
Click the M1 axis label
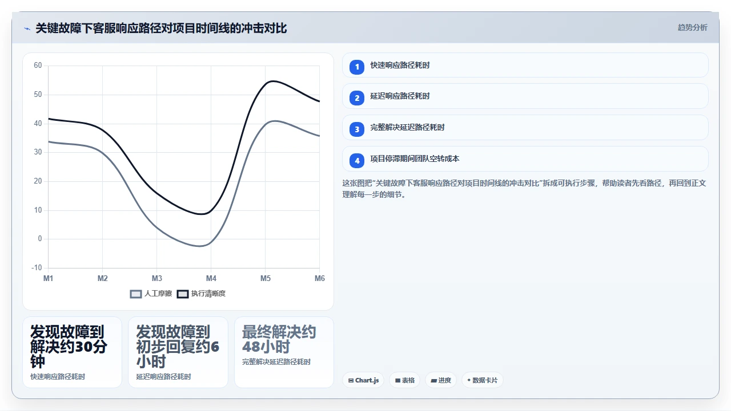click(x=49, y=278)
